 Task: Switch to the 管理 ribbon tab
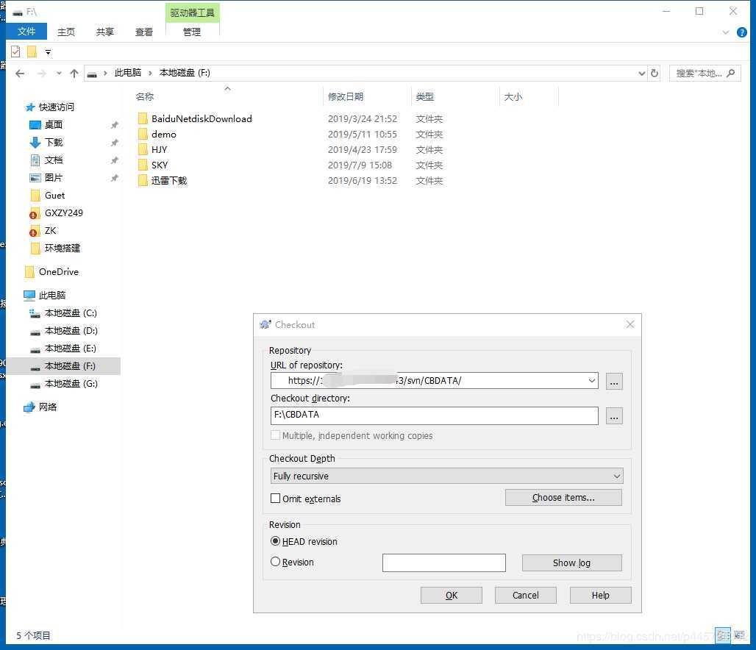(x=192, y=32)
